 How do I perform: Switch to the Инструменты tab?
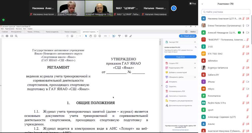click(16, 32)
